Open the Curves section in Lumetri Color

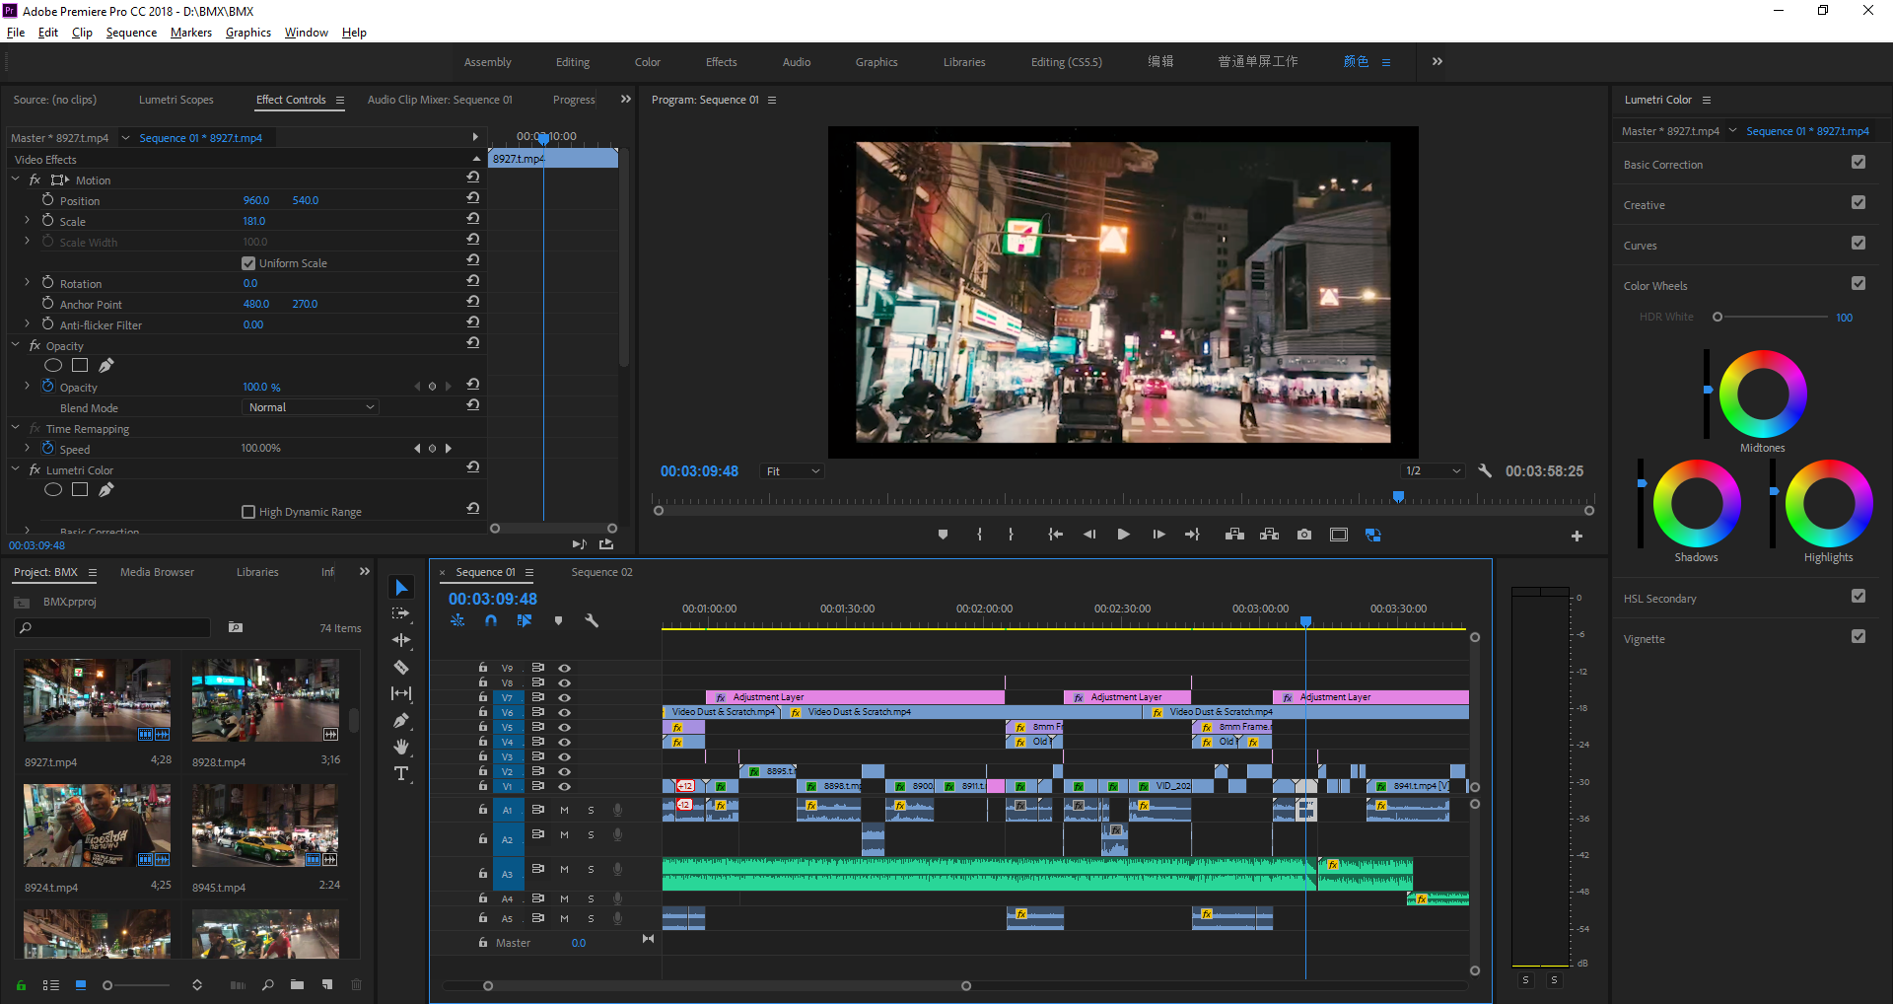click(x=1641, y=246)
